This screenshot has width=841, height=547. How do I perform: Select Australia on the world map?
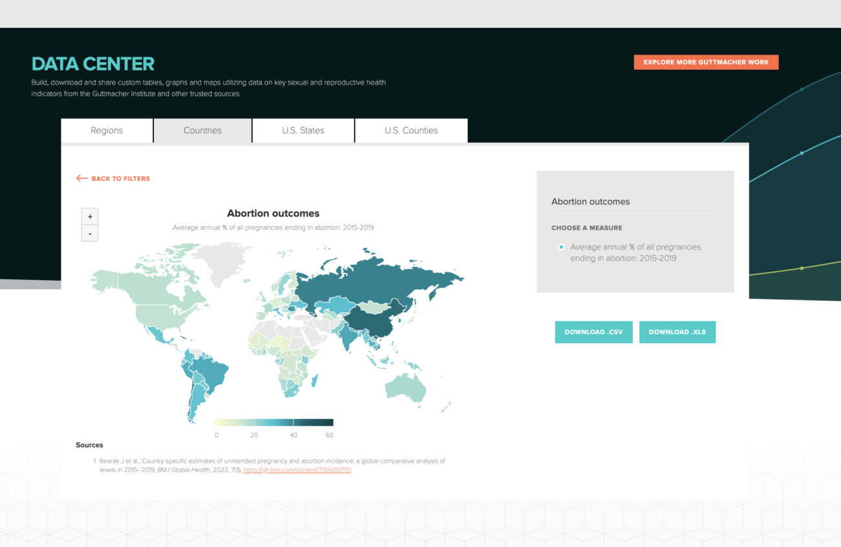406,388
